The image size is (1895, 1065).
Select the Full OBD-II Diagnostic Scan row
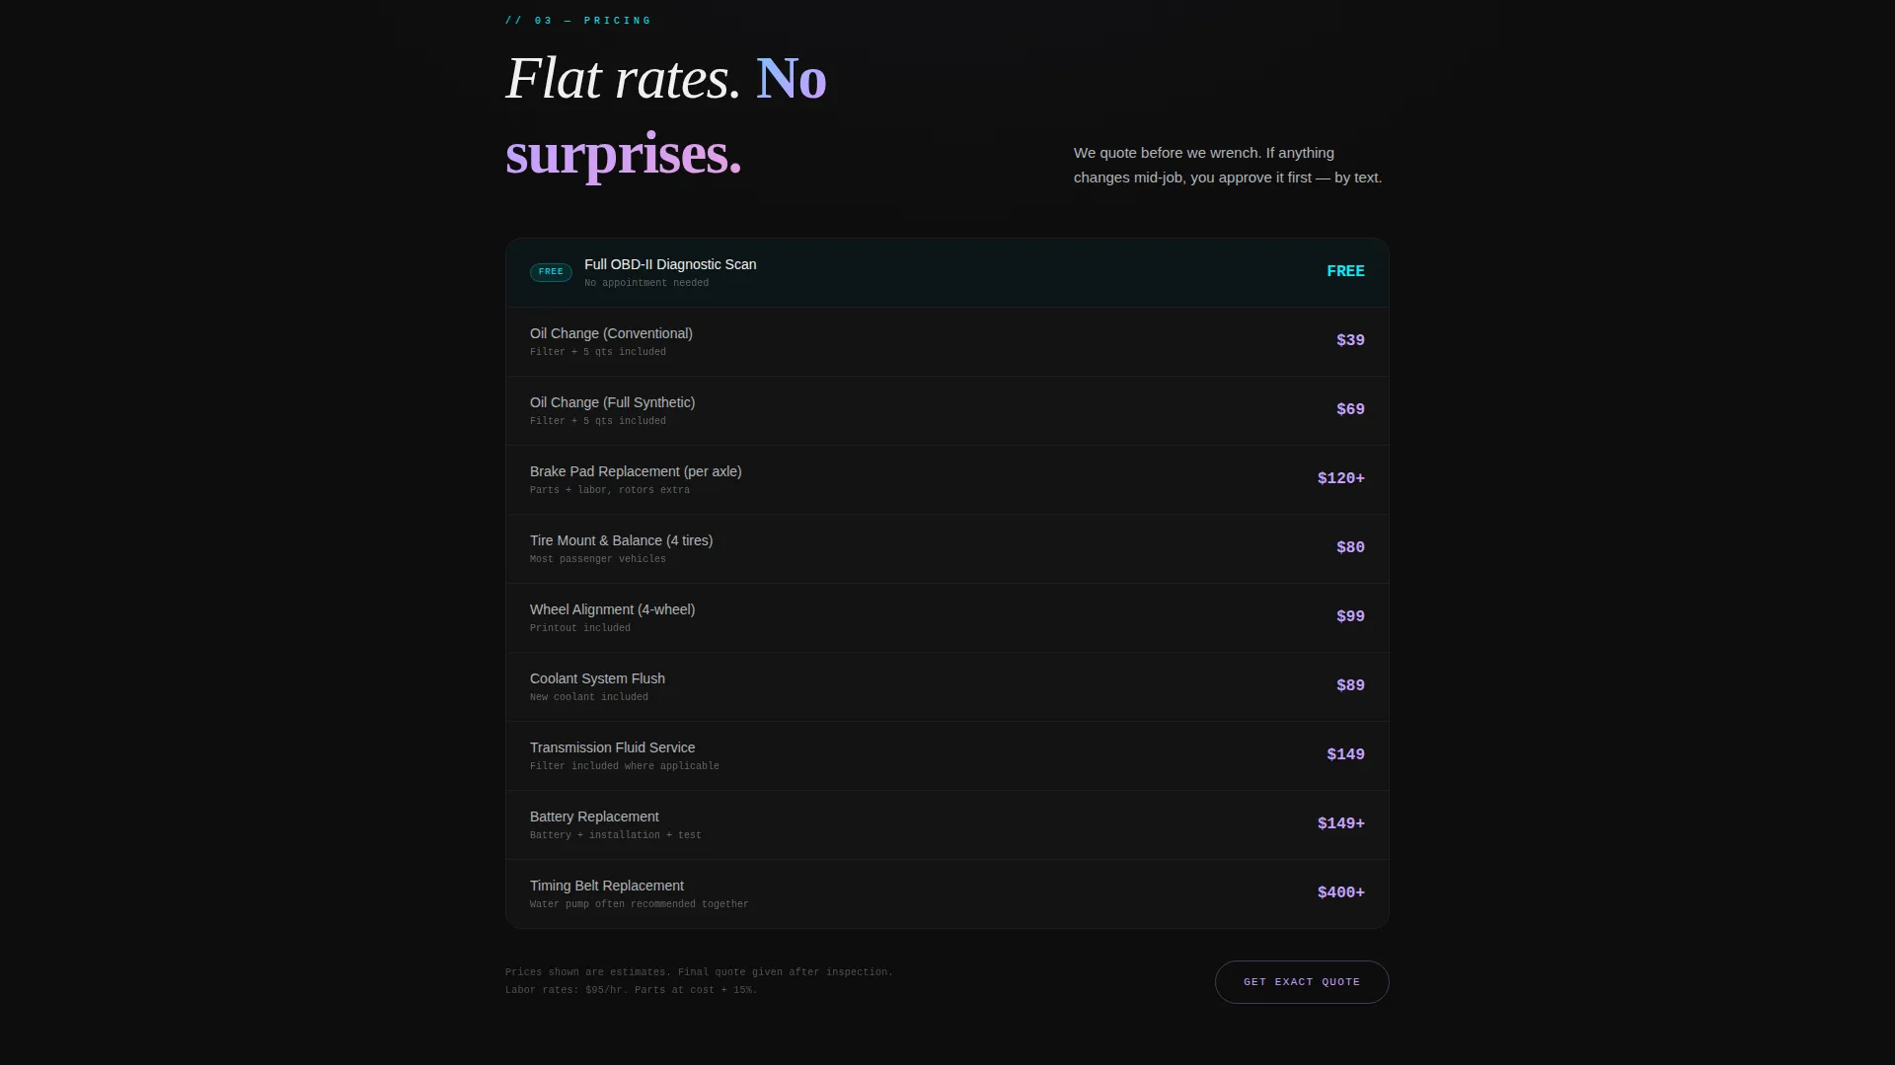click(947, 273)
